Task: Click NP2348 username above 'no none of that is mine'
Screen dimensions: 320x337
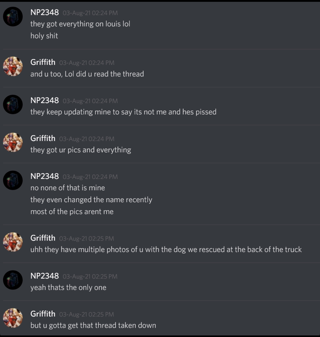Action: [45, 176]
